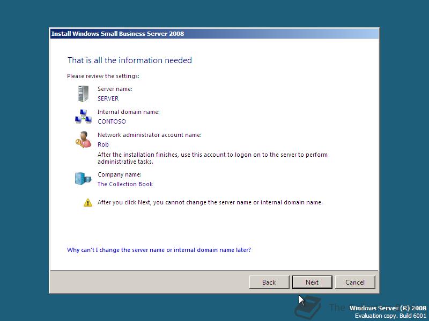The width and height of the screenshot is (429, 321).
Task: Click the yellow warning triangle icon
Action: click(x=88, y=203)
